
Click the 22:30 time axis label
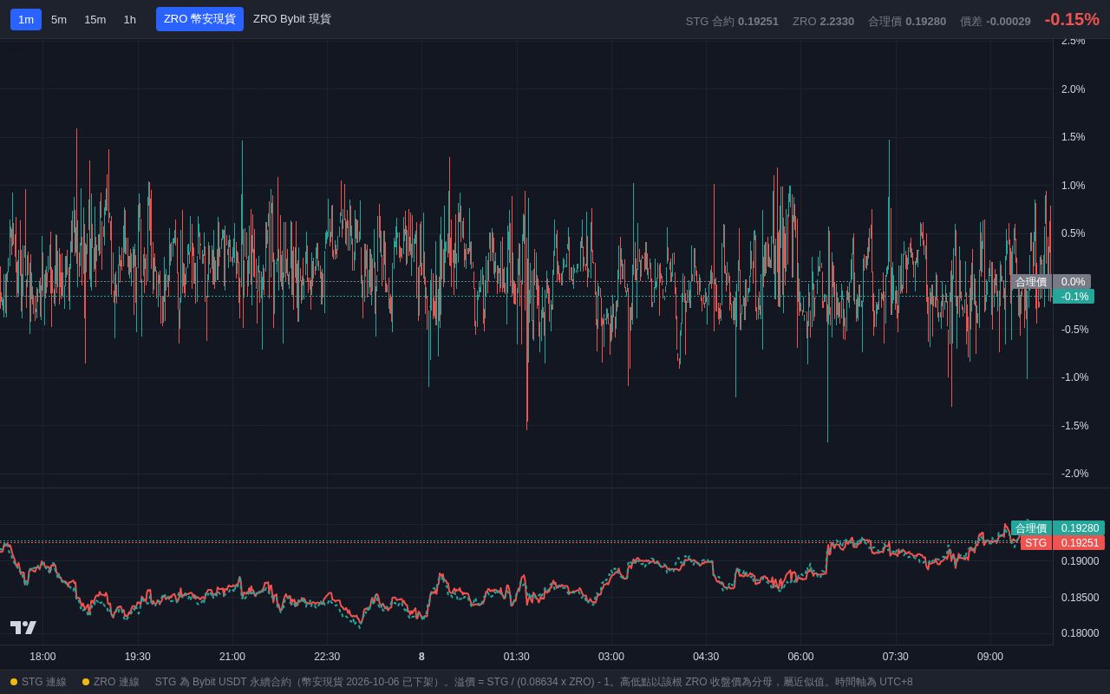327,657
